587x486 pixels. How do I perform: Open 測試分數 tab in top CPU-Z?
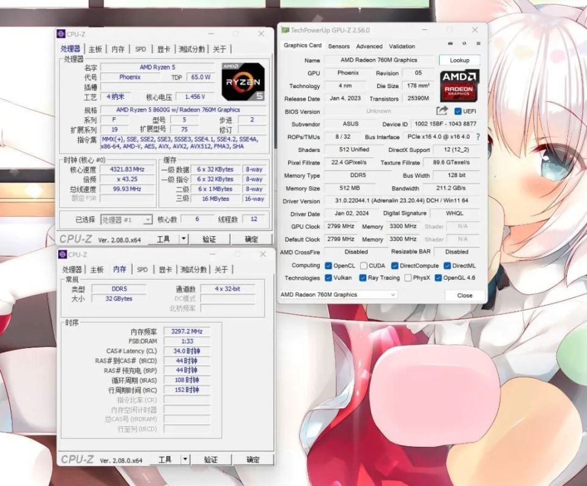pyautogui.click(x=191, y=49)
